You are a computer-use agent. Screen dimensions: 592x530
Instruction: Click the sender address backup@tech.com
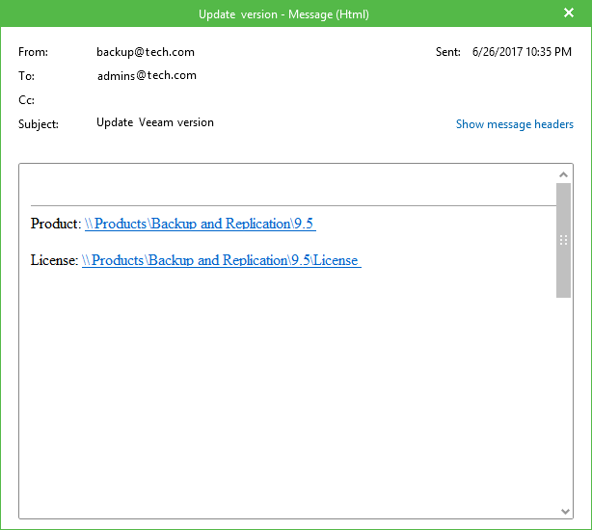[146, 52]
